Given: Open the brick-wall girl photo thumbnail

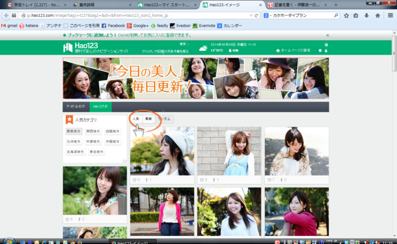Looking at the screenshot, I should (229, 151).
